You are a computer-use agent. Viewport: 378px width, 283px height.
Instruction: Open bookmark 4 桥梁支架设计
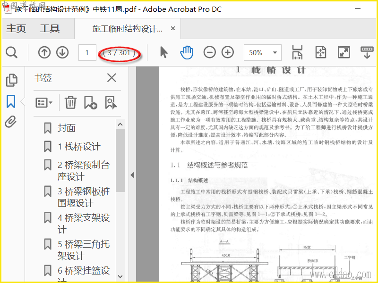pyautogui.click(x=84, y=224)
